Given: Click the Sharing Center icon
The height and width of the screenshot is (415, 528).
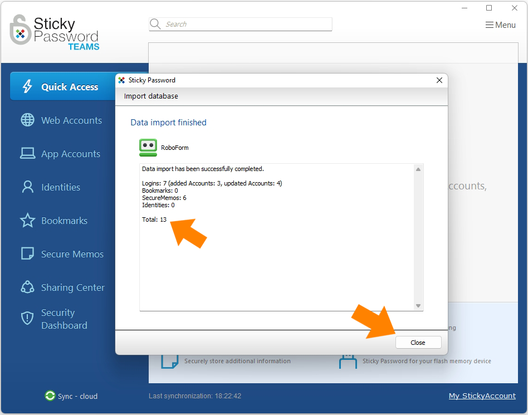Looking at the screenshot, I should (x=28, y=287).
